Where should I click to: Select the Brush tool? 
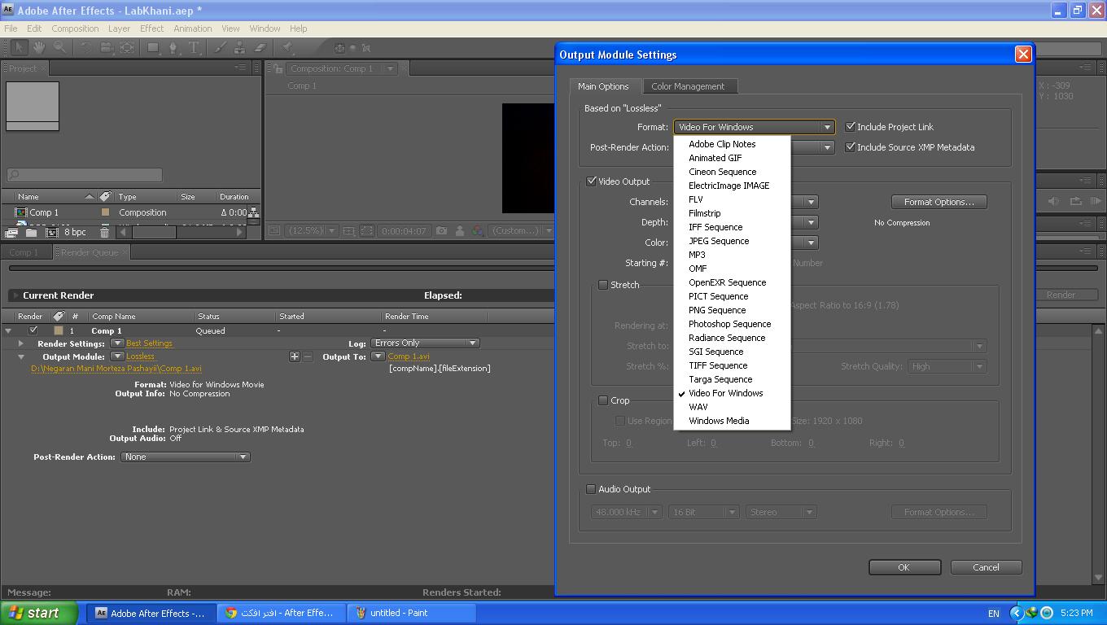[x=220, y=48]
